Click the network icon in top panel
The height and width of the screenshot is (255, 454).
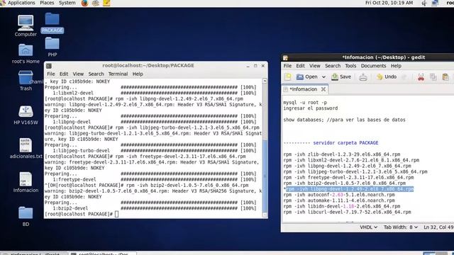tap(435, 3)
